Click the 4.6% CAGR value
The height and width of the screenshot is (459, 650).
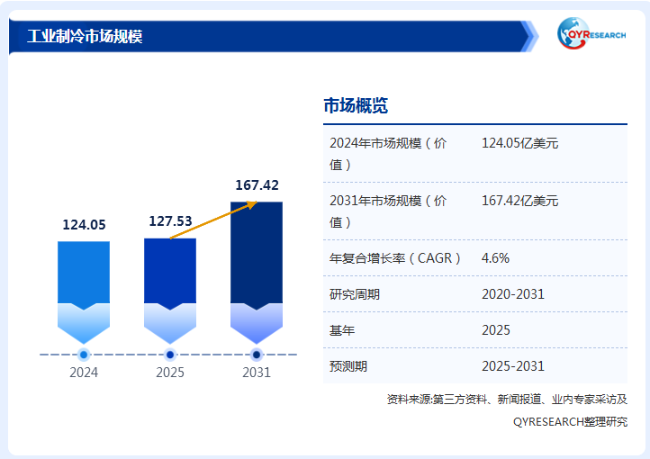pyautogui.click(x=495, y=258)
